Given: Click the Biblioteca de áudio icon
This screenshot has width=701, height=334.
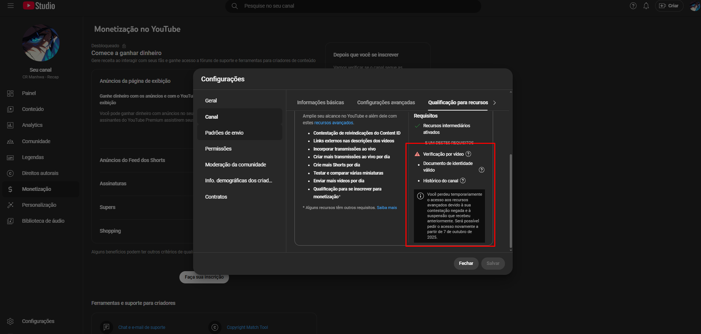Looking at the screenshot, I should point(11,221).
